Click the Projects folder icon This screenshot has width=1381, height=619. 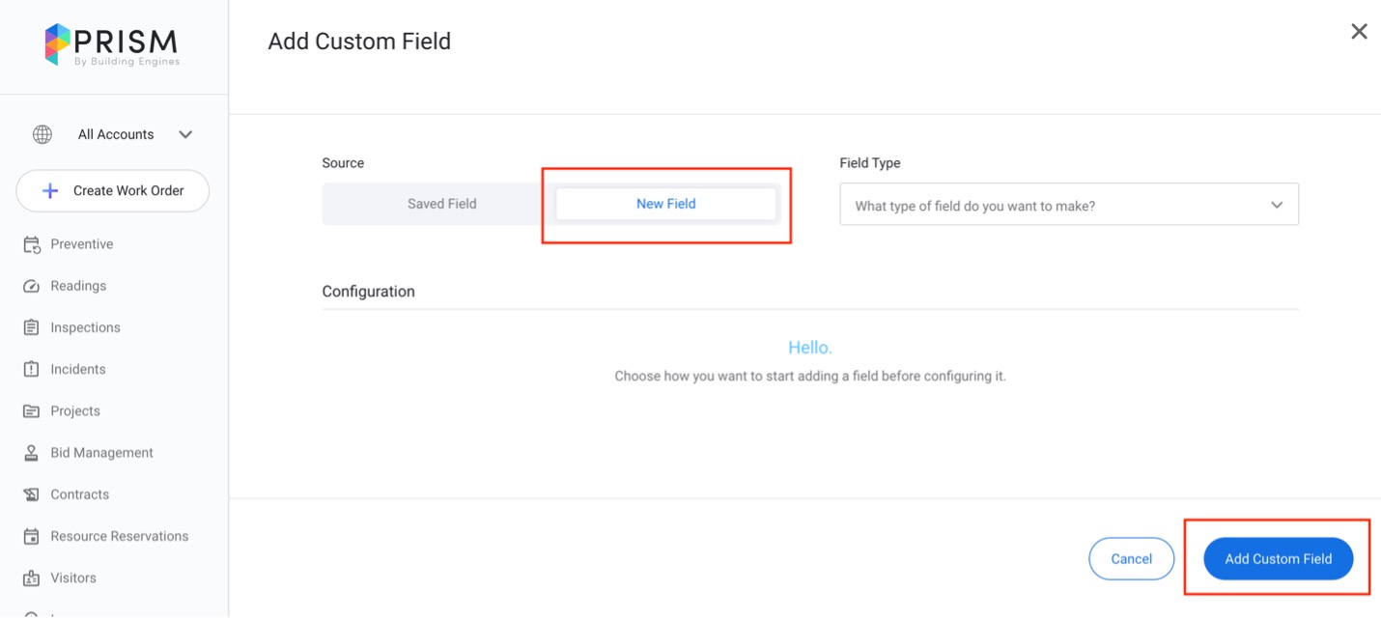[x=32, y=410]
